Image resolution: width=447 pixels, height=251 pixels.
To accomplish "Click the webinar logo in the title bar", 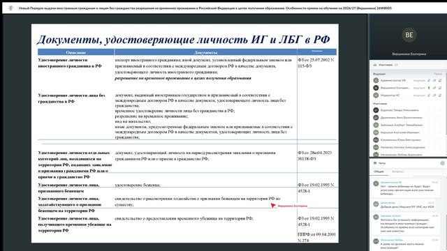I will [10, 8].
